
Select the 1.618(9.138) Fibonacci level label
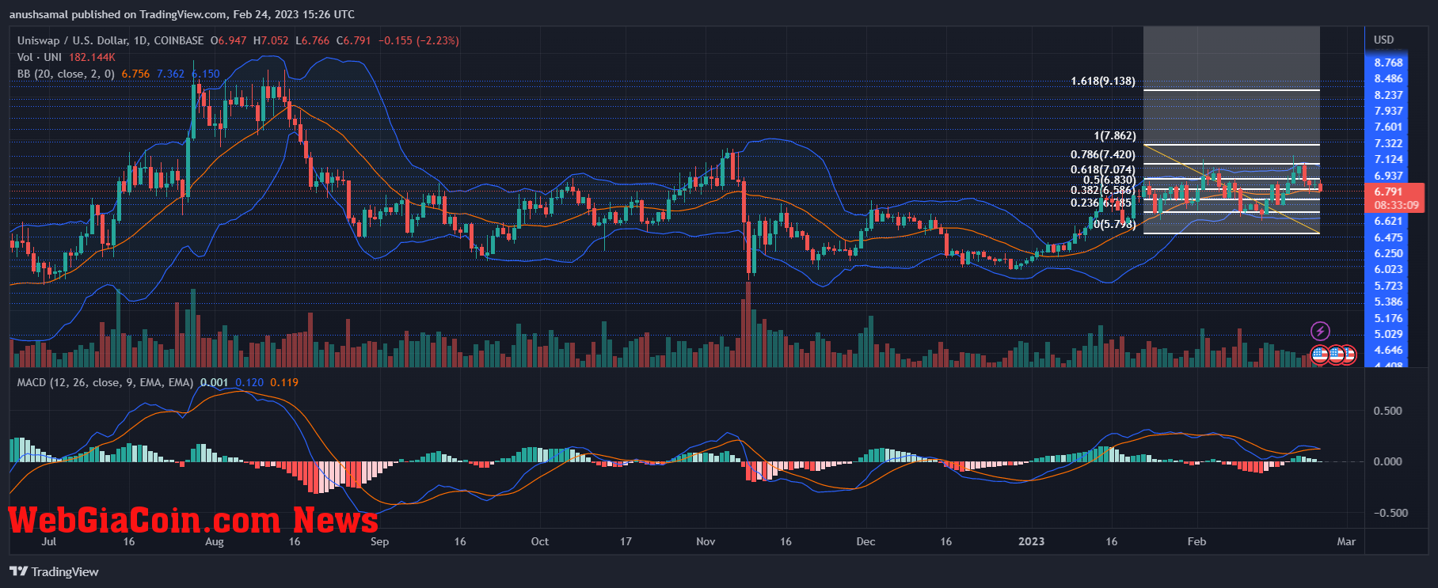tap(1102, 81)
